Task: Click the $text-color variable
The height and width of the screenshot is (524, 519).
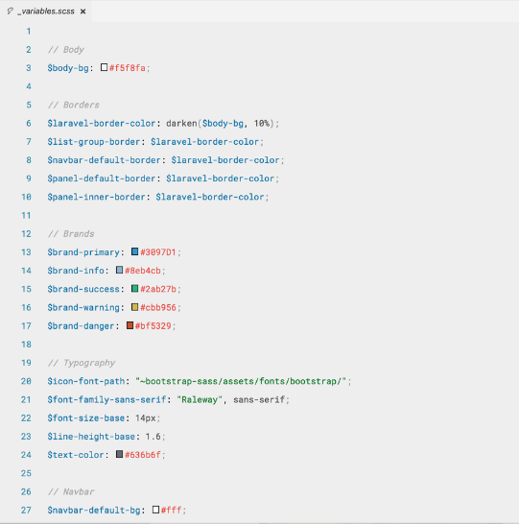Action: coord(76,455)
